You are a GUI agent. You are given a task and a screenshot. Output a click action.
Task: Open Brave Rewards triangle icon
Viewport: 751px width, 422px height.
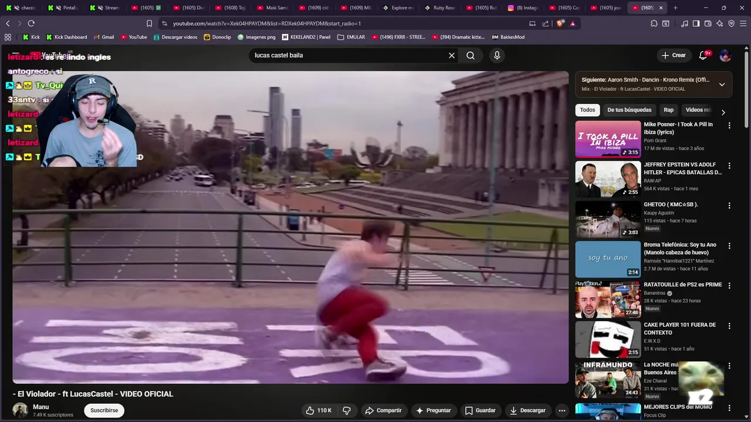point(573,23)
